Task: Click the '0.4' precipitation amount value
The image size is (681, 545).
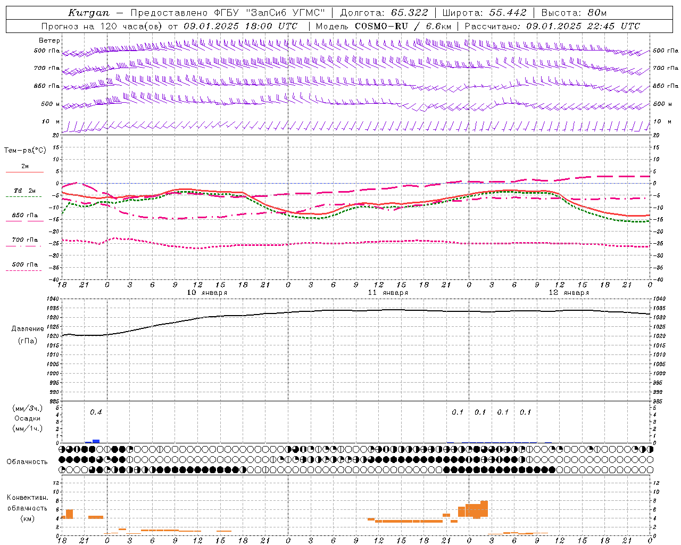Action: pyautogui.click(x=96, y=412)
